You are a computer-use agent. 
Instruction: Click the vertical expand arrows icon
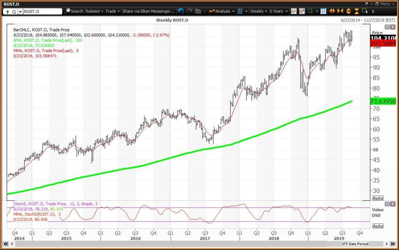[x=348, y=11]
